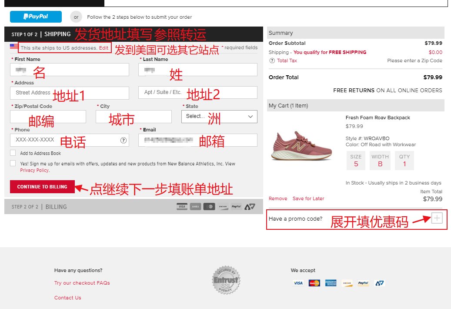Click the Affirm-style logo in billing header
The width and height of the screenshot is (451, 309).
point(250,207)
